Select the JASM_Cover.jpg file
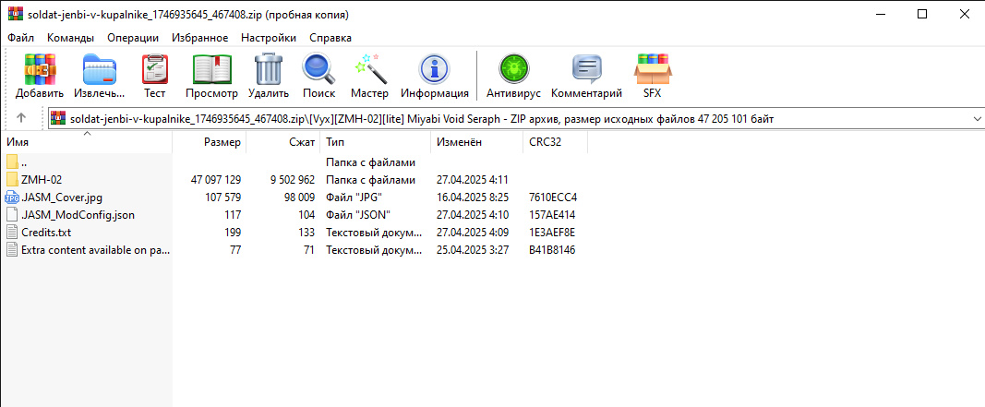Viewport: 985px width, 407px height. [62, 198]
